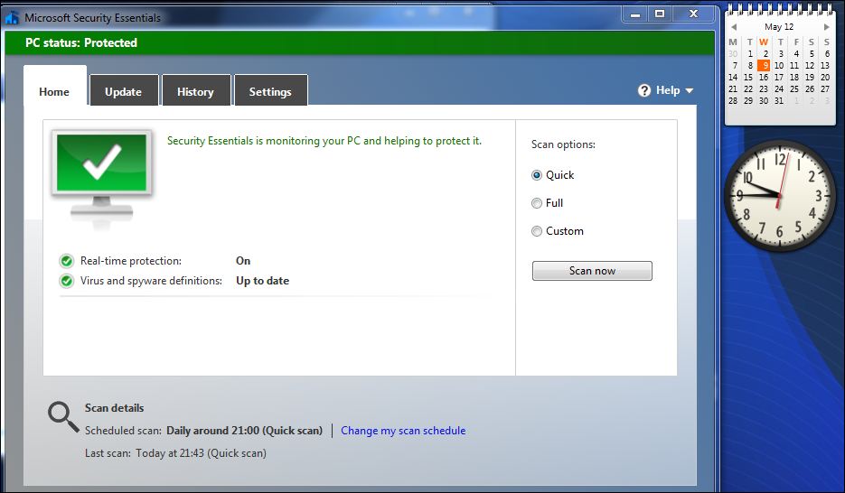845x493 pixels.
Task: Click the 'Scan options:' label
Action: pos(563,144)
